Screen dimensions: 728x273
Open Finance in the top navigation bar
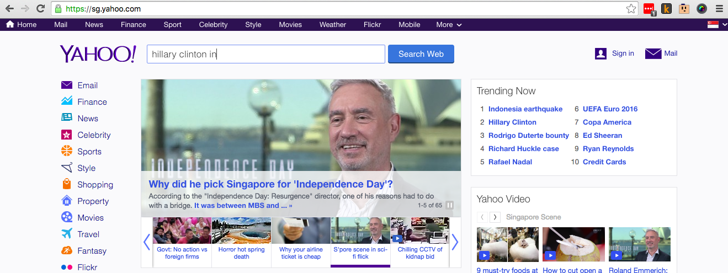pos(134,25)
